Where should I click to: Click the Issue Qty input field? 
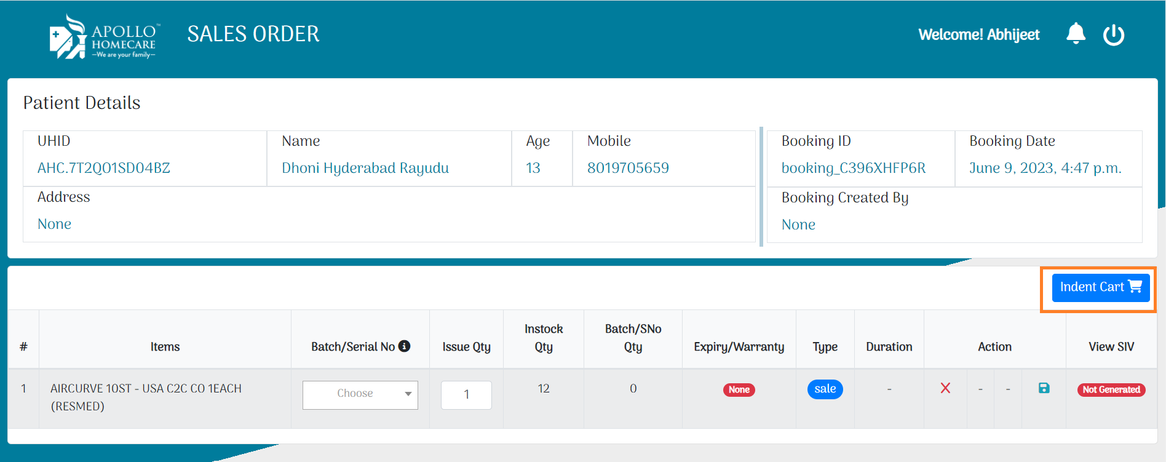[466, 394]
